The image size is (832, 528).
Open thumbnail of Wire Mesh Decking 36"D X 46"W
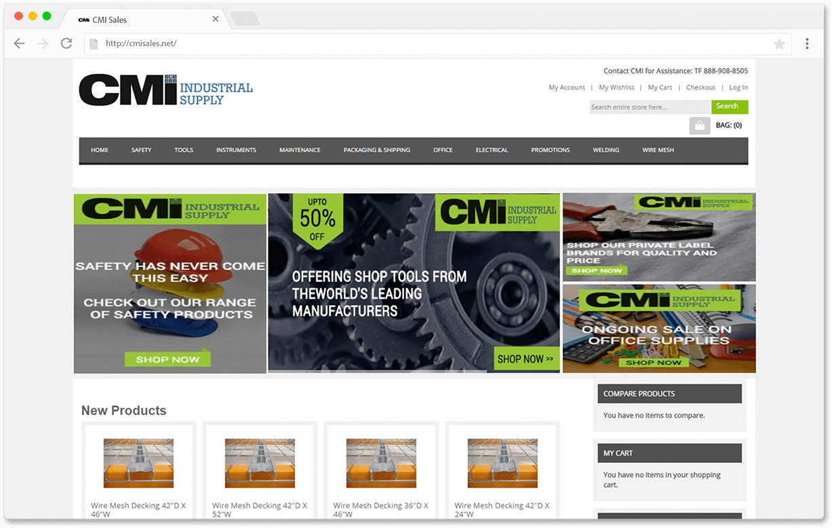pyautogui.click(x=381, y=463)
